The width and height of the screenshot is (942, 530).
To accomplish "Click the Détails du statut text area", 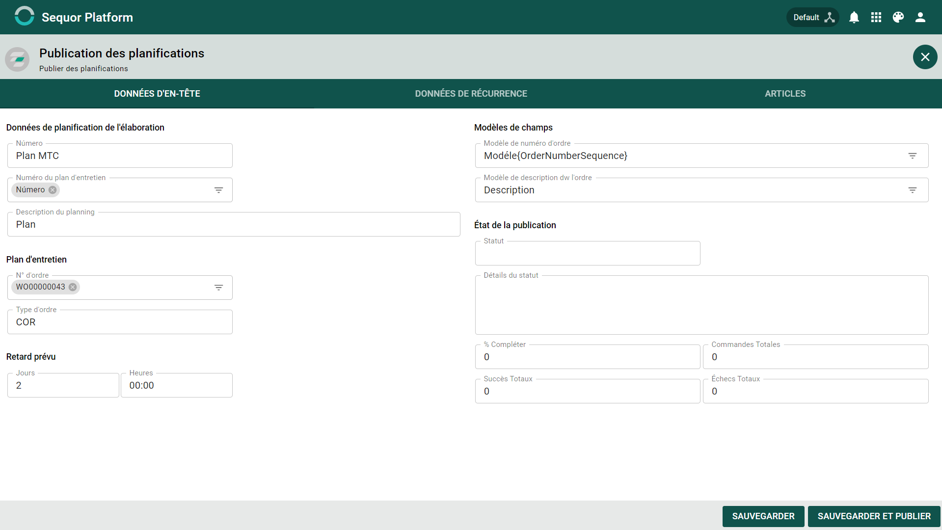I will (x=702, y=305).
